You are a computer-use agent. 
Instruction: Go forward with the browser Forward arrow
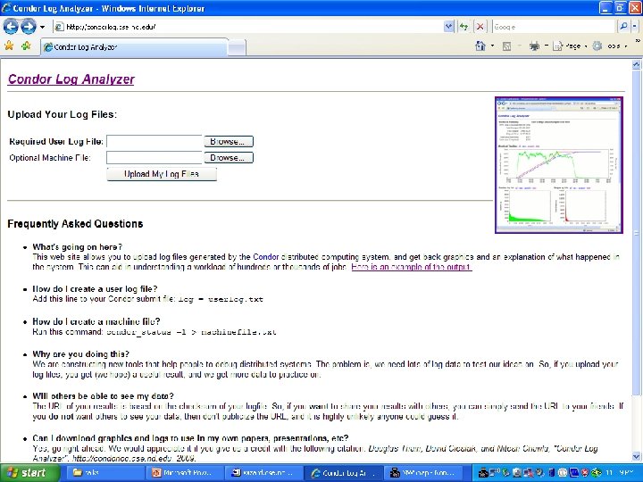(29, 27)
